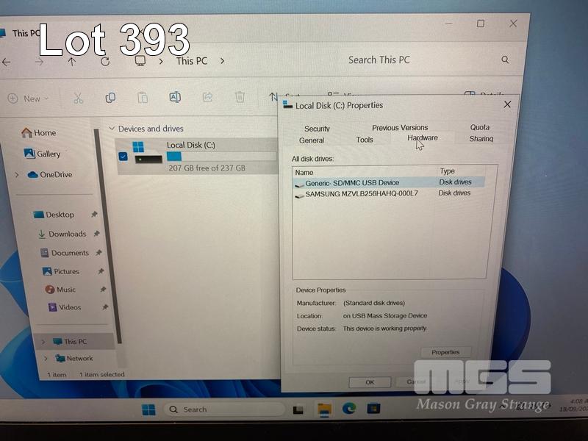Click the Properties button in dialog
Screen dimensions: 588x441
(445, 352)
